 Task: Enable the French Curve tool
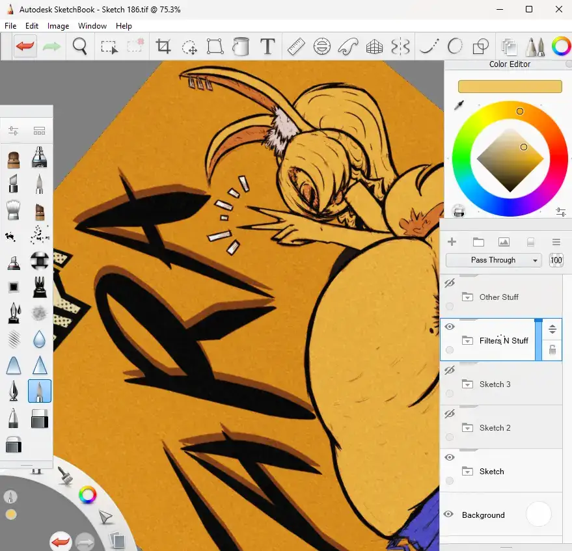click(347, 46)
